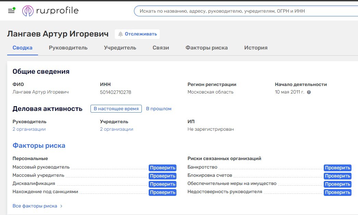The height and width of the screenshot is (215, 358).
Task: Click the Начало деятельности label
Action: [301, 84]
